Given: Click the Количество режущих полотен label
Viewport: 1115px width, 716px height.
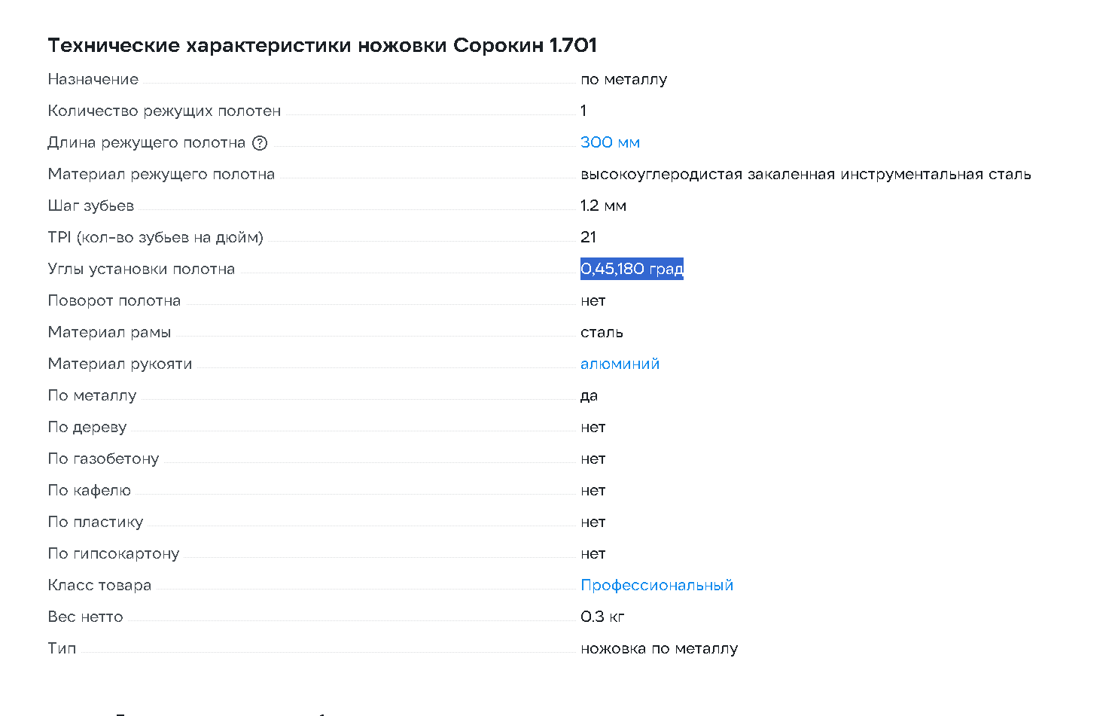Looking at the screenshot, I should coord(164,111).
